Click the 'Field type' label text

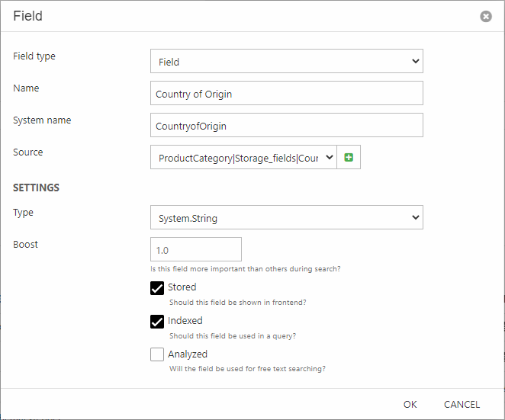pyautogui.click(x=34, y=56)
